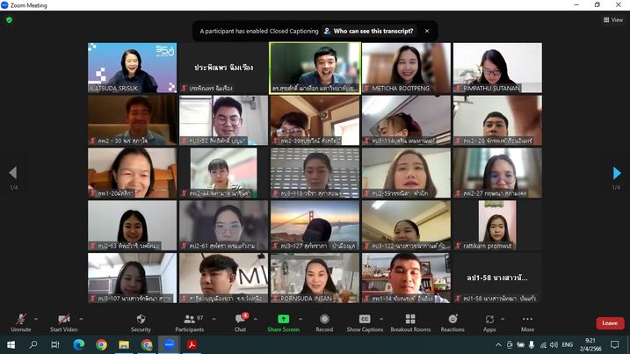Expand the arrow next to Share Screen
The image size is (630, 354).
pyautogui.click(x=302, y=318)
